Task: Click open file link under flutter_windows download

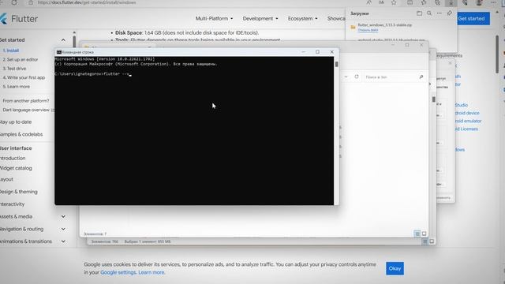Action: click(x=368, y=30)
